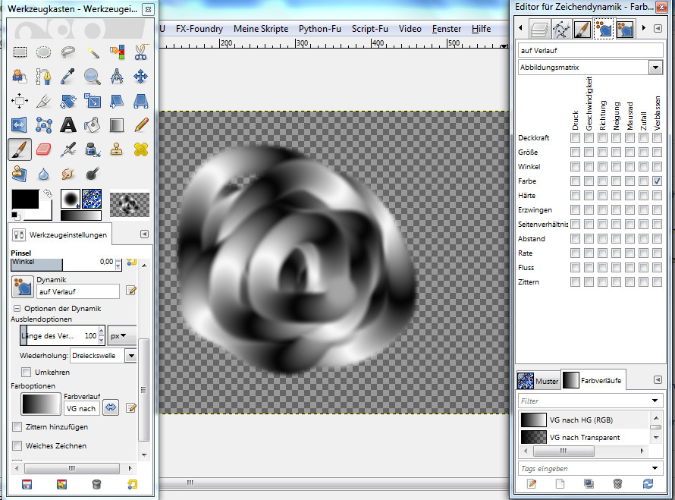Select gradient VG nach Transparent
Viewport: 675px width, 500px height.
pyautogui.click(x=584, y=437)
